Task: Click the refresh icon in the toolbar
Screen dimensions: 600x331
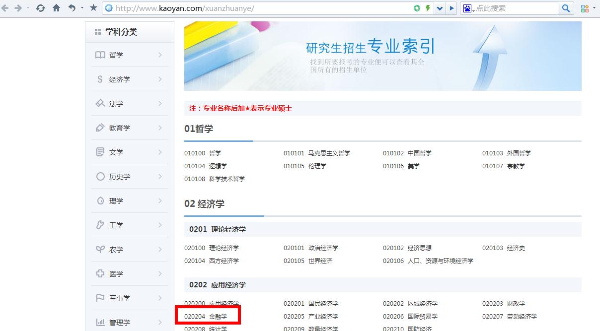Action: tap(41, 8)
